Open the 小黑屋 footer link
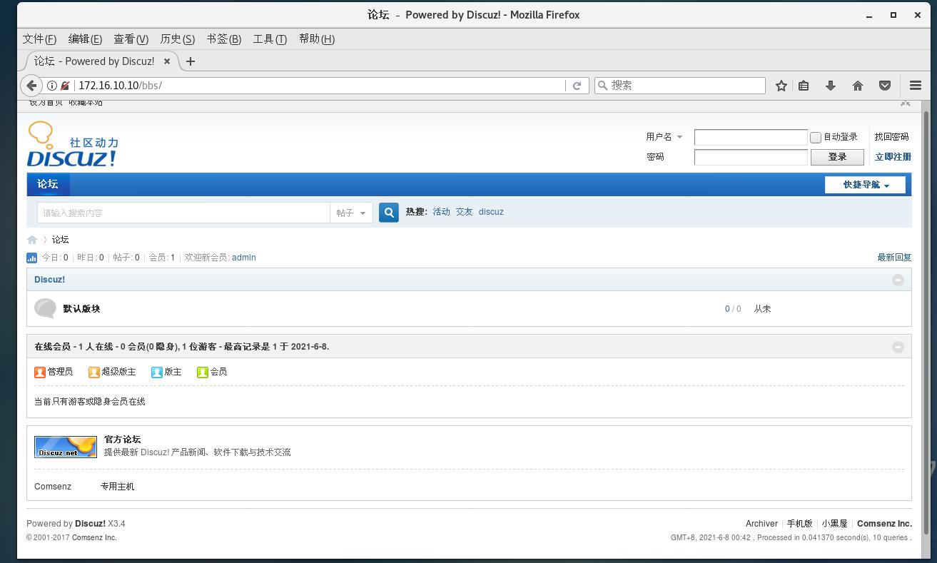Viewport: 937px width, 563px height. [834, 524]
